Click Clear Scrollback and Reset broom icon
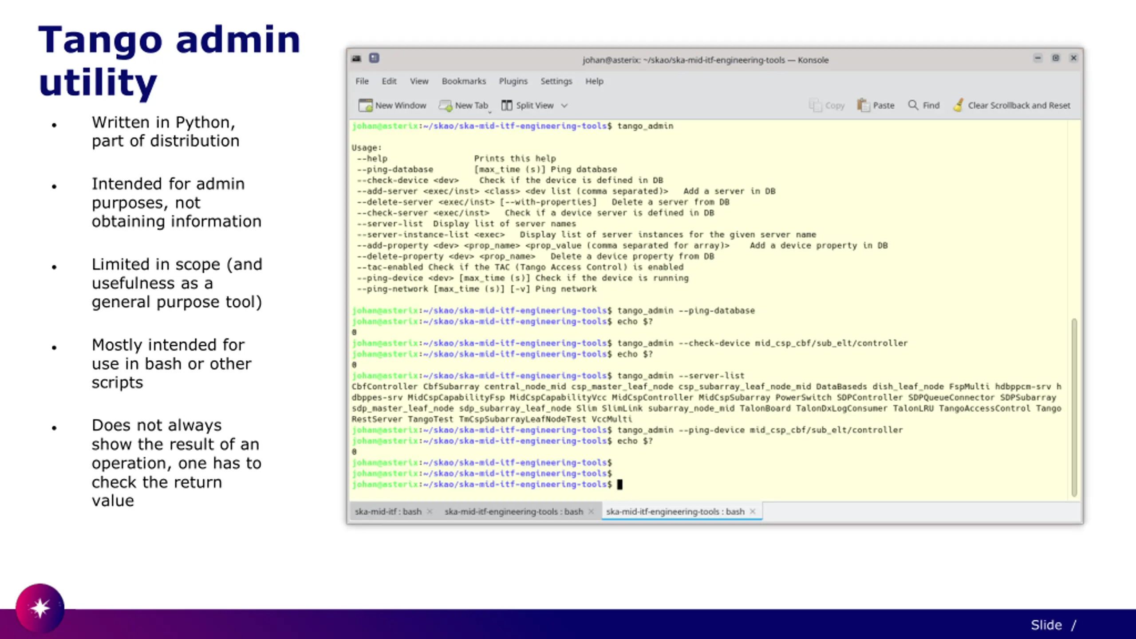Image resolution: width=1136 pixels, height=639 pixels. point(958,105)
